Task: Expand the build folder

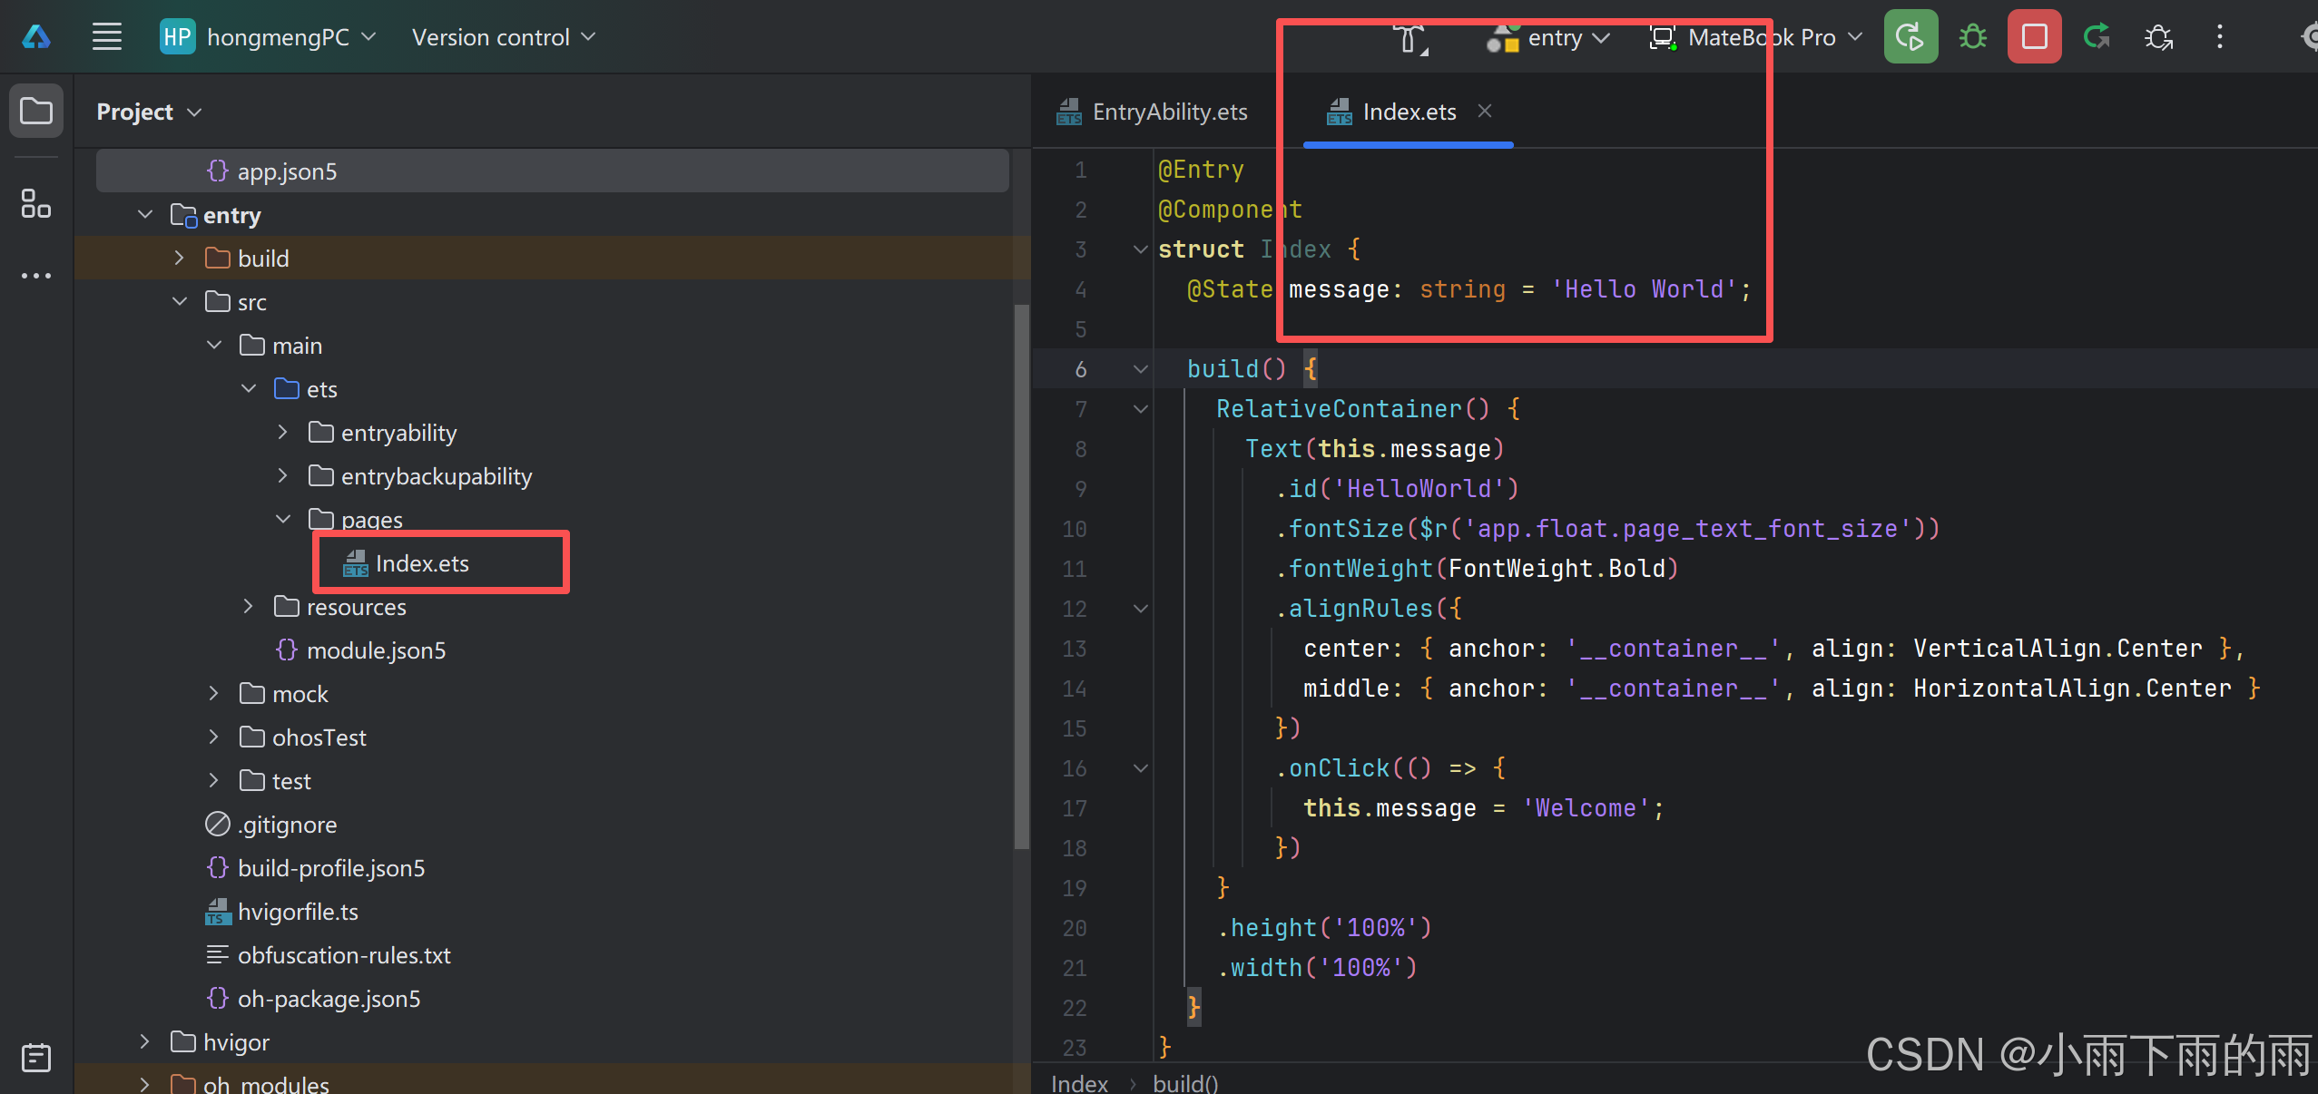Action: pyautogui.click(x=180, y=259)
